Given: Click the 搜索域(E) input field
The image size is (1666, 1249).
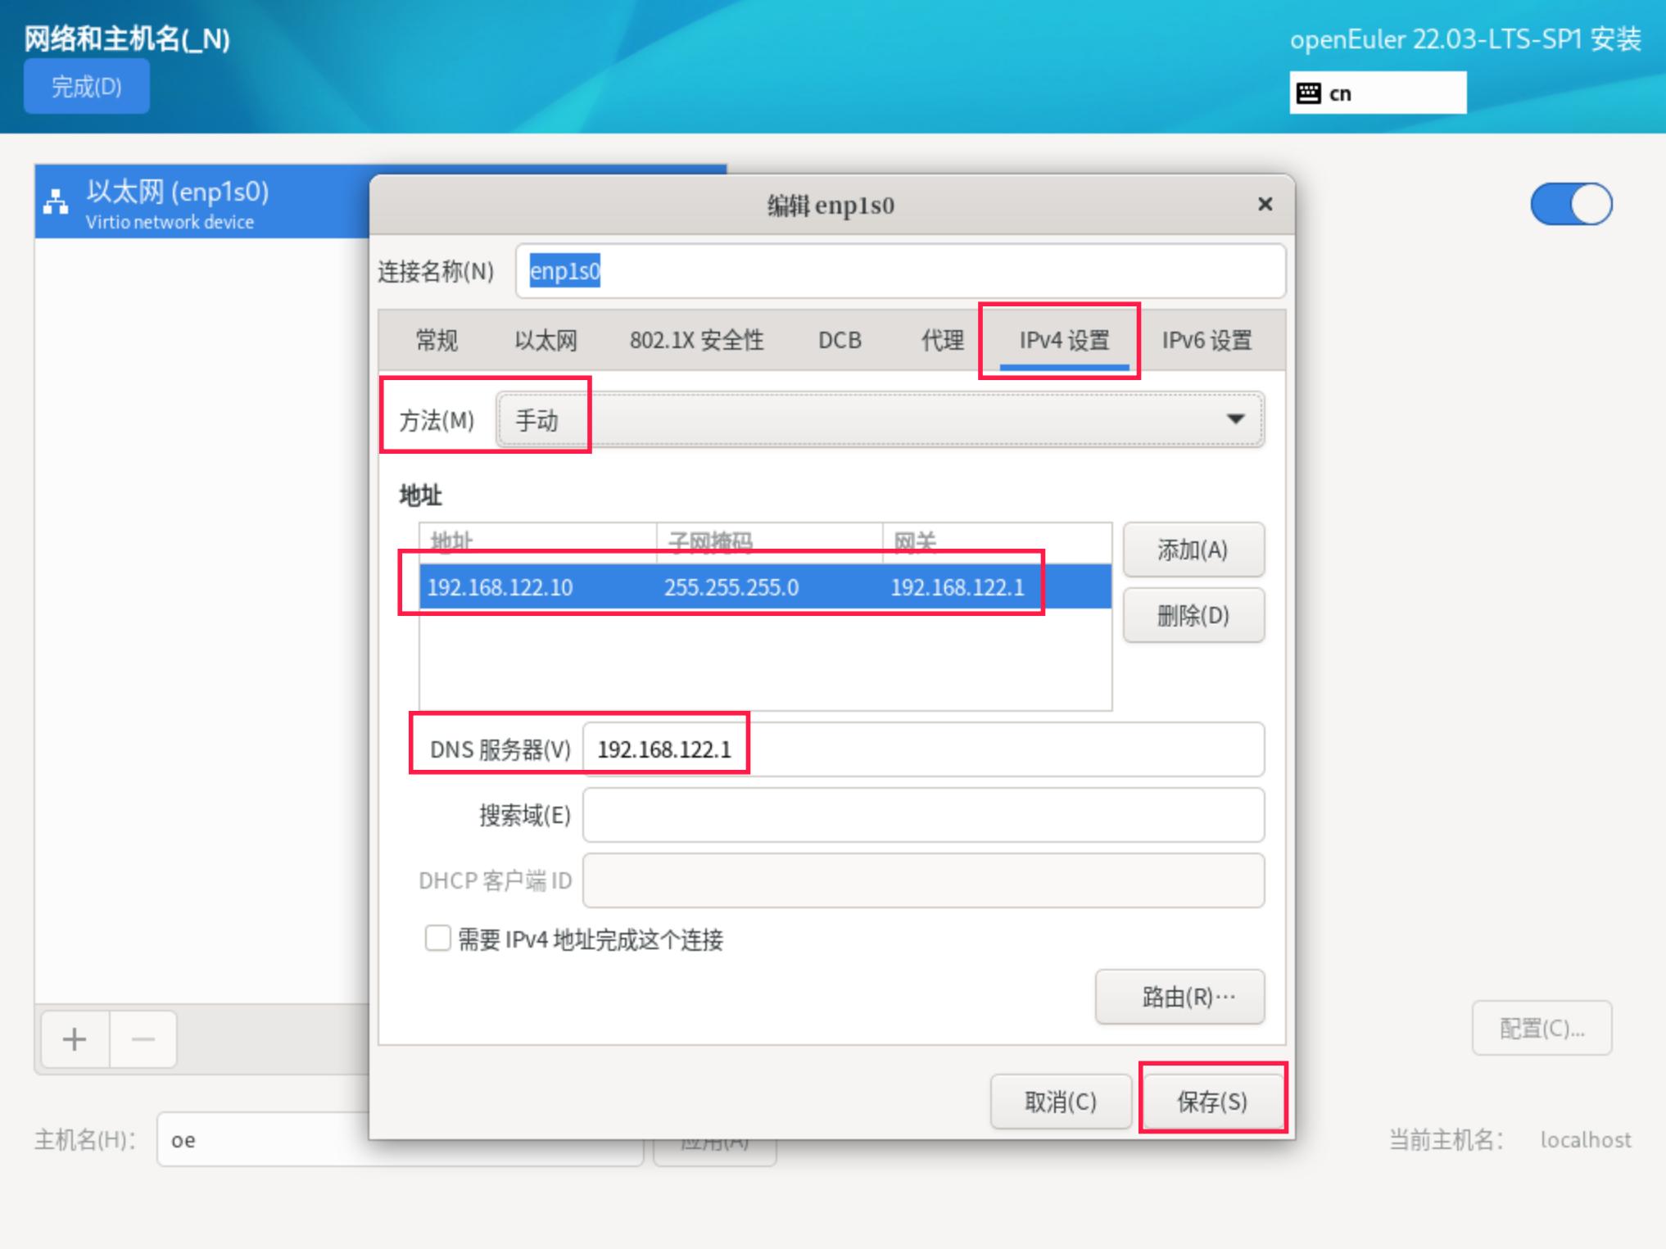Looking at the screenshot, I should click(923, 815).
